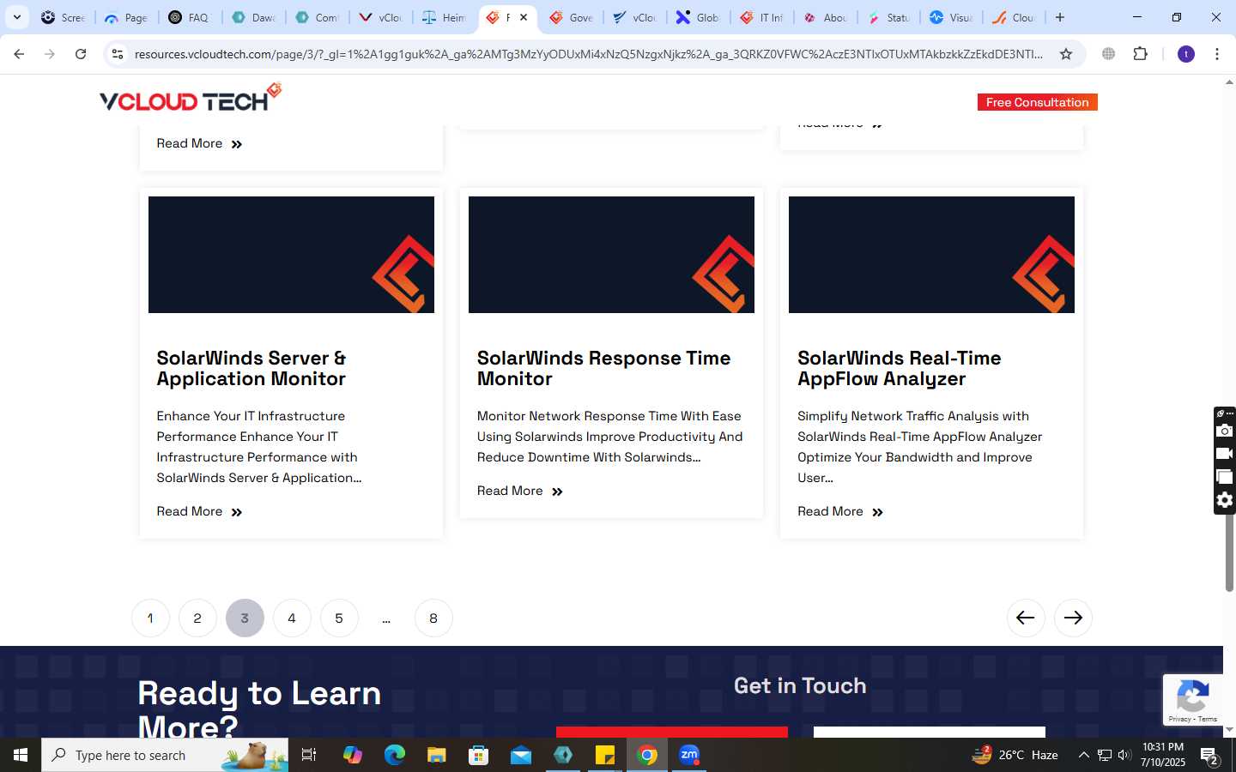Viewport: 1236px width, 772px height.
Task: Open the gallery icon in side panel
Action: pos(1225,477)
